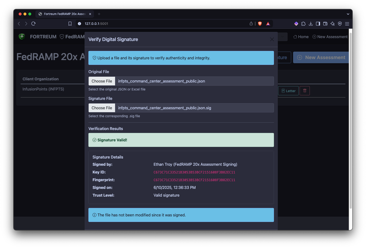Viewport: 366px width, 248px height.
Task: Click the file not modified info message
Action: [x=181, y=215]
